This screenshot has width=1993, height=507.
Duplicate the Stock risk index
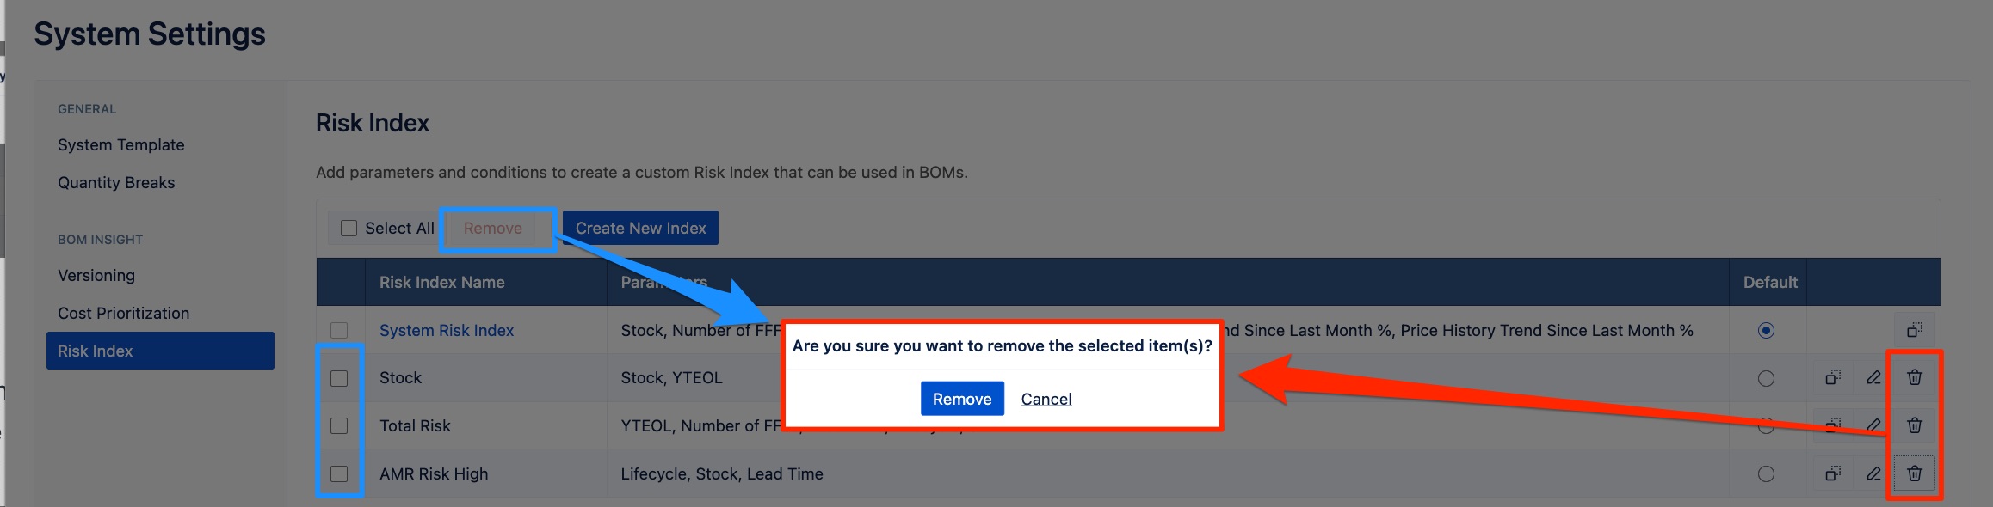coord(1833,377)
